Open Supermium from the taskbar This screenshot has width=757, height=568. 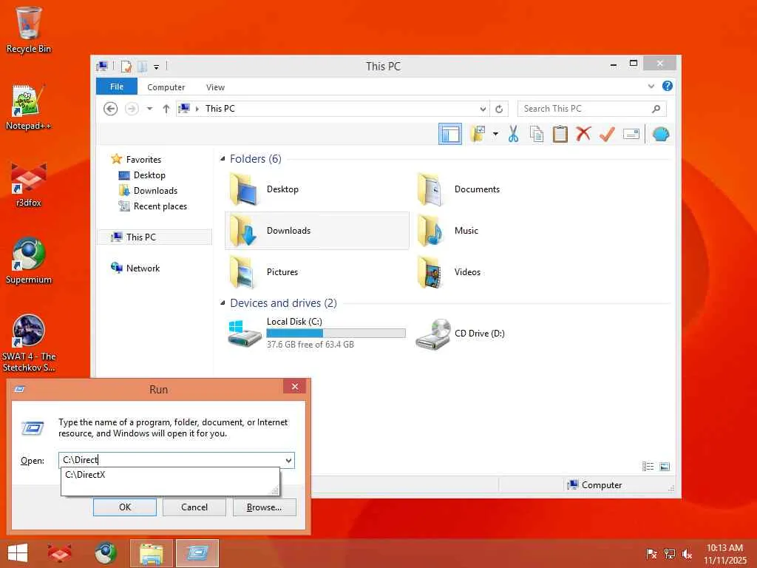click(105, 553)
